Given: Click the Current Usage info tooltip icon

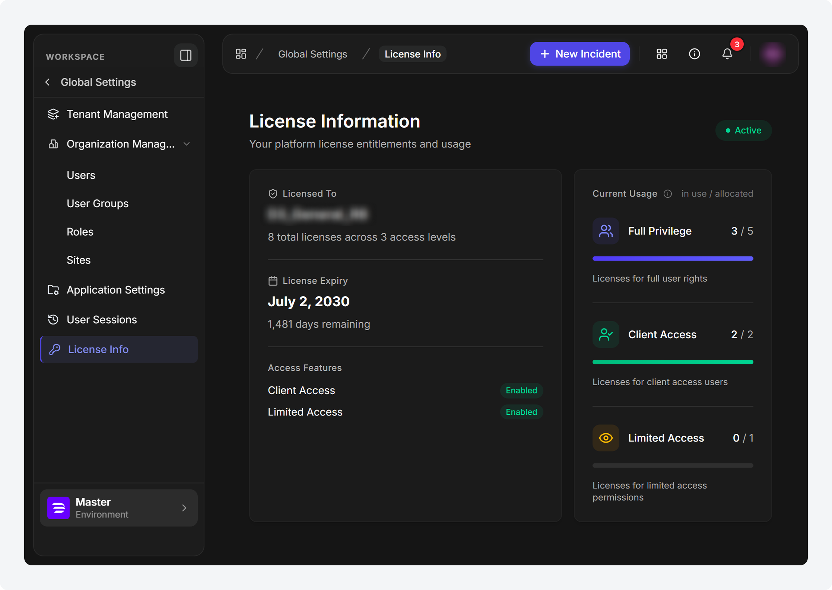Looking at the screenshot, I should 668,194.
